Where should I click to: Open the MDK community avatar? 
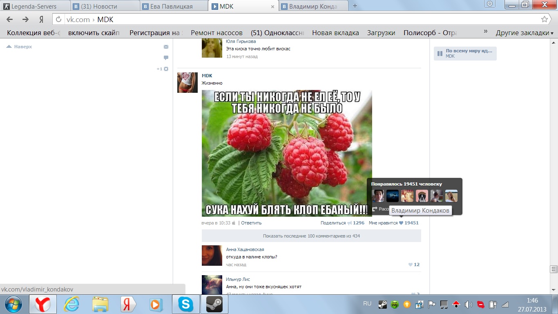point(187,83)
